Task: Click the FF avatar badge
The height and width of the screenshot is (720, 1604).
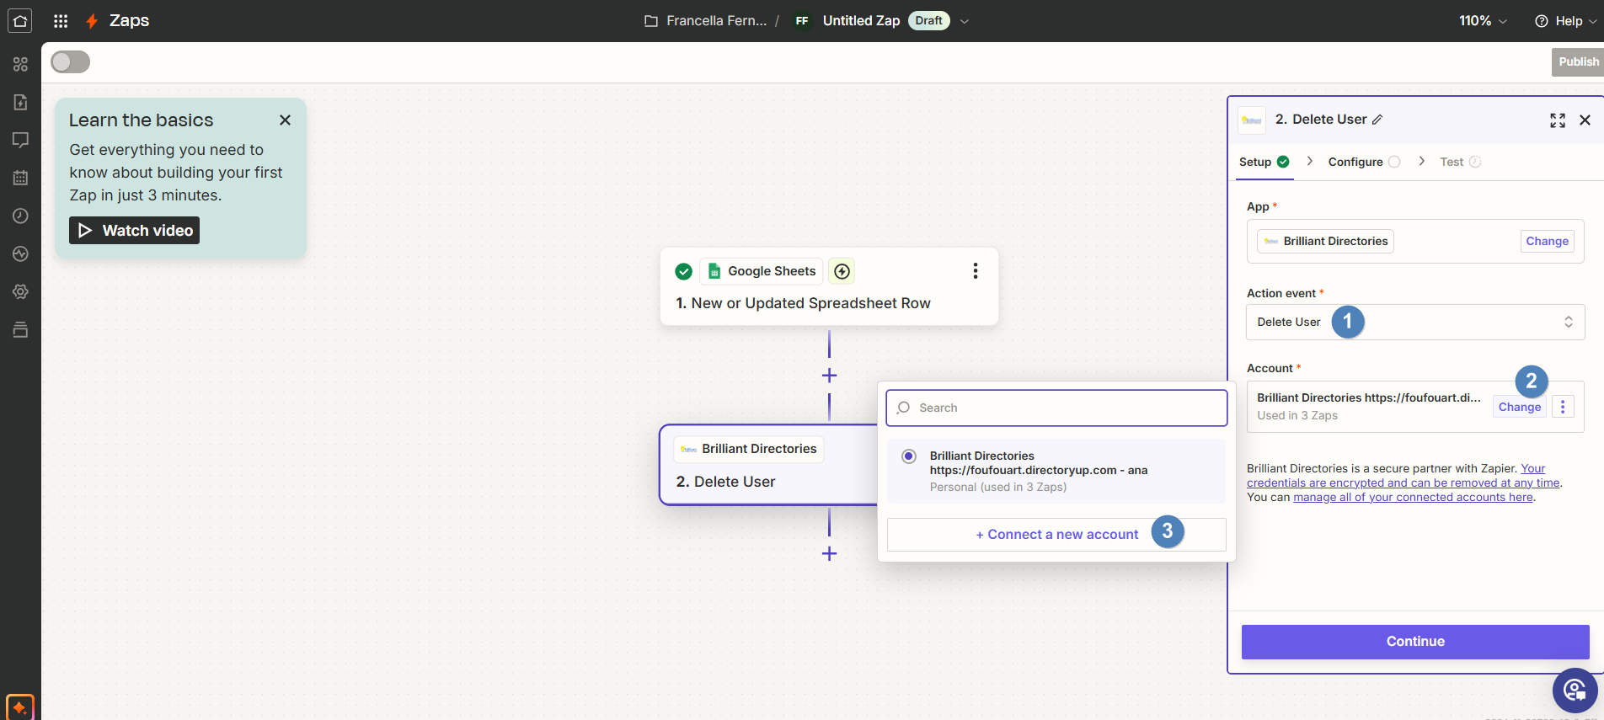Action: click(802, 21)
